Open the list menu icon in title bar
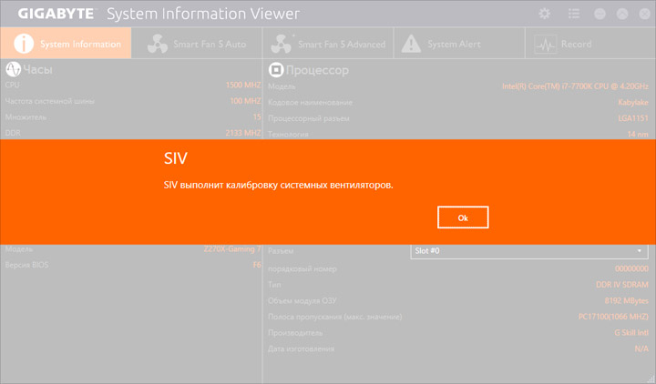656x384 pixels. [574, 14]
